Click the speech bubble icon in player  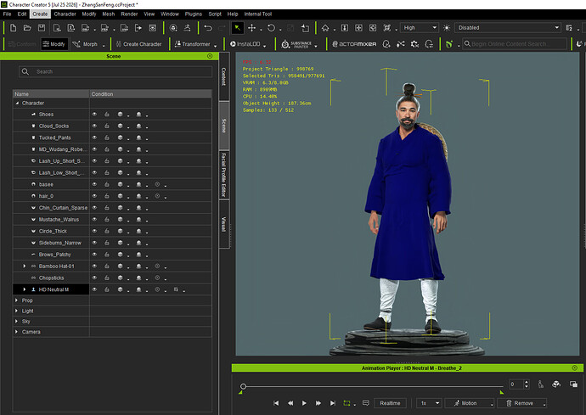pyautogui.click(x=366, y=403)
